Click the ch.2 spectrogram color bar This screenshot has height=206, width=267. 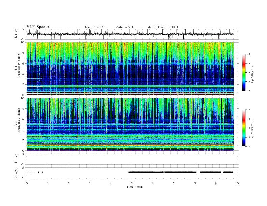(x=244, y=128)
